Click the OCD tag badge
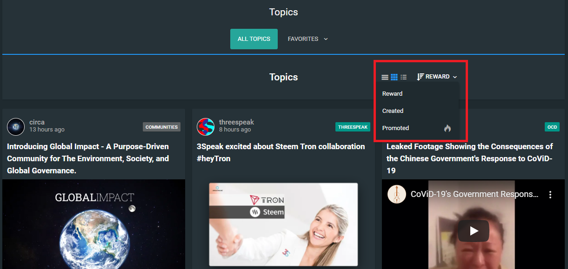The image size is (568, 269). tap(552, 127)
